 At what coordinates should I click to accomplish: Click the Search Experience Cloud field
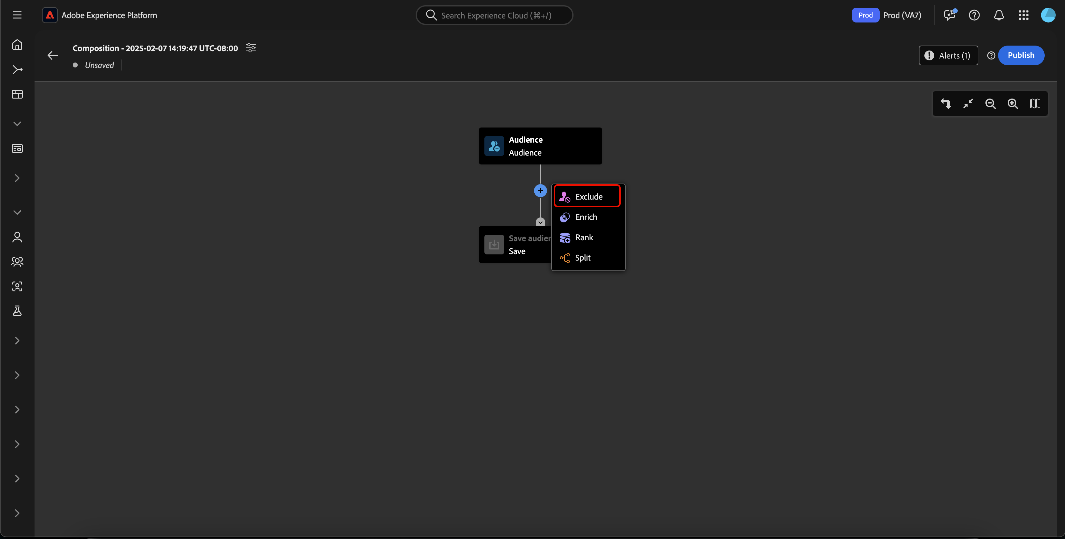click(495, 15)
